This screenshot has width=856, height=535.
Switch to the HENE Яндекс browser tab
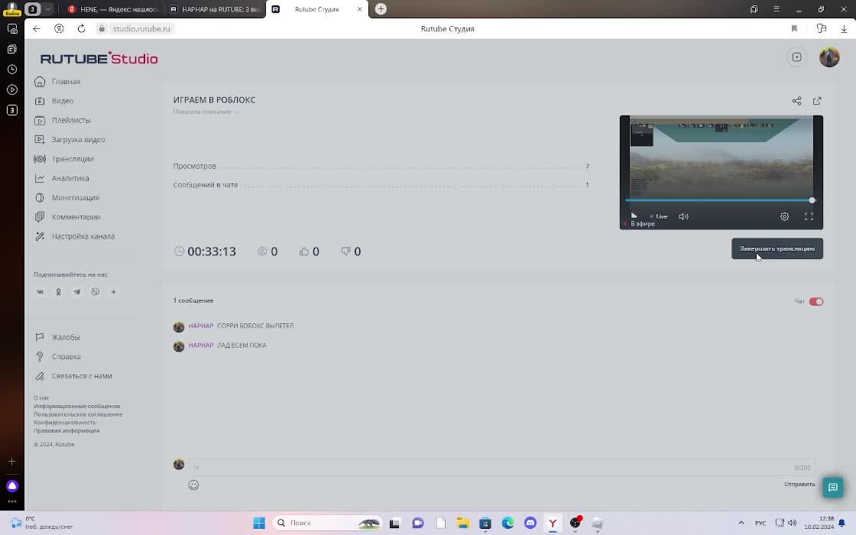pyautogui.click(x=113, y=9)
